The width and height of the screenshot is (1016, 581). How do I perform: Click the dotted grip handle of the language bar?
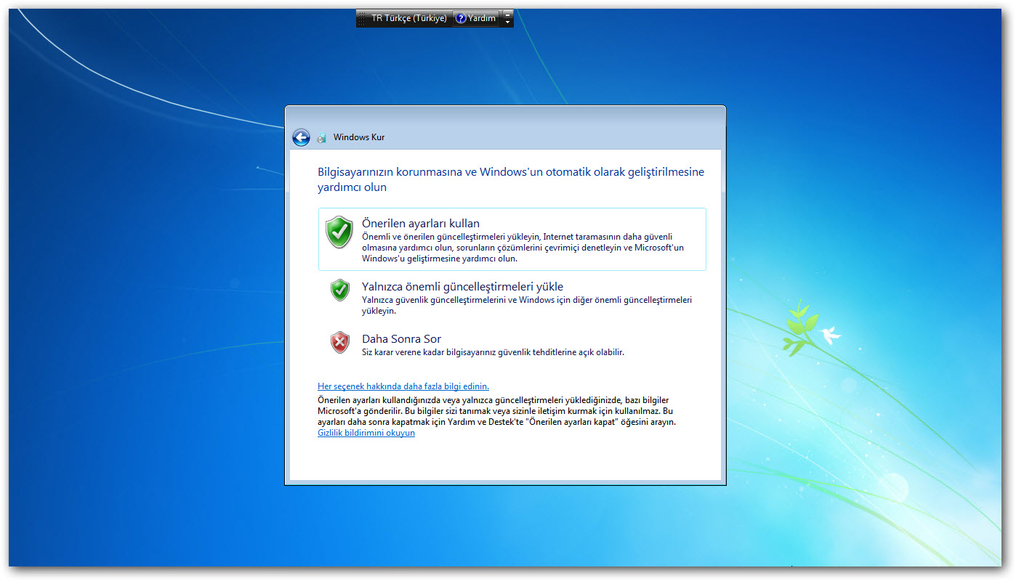361,18
